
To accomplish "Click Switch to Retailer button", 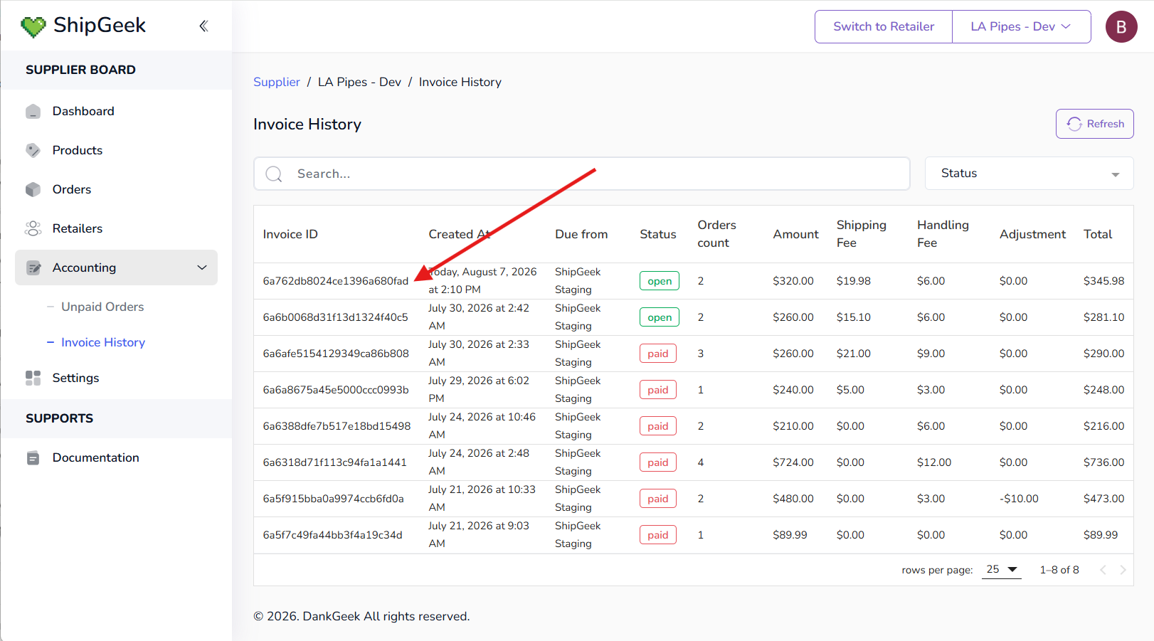I will (x=884, y=26).
